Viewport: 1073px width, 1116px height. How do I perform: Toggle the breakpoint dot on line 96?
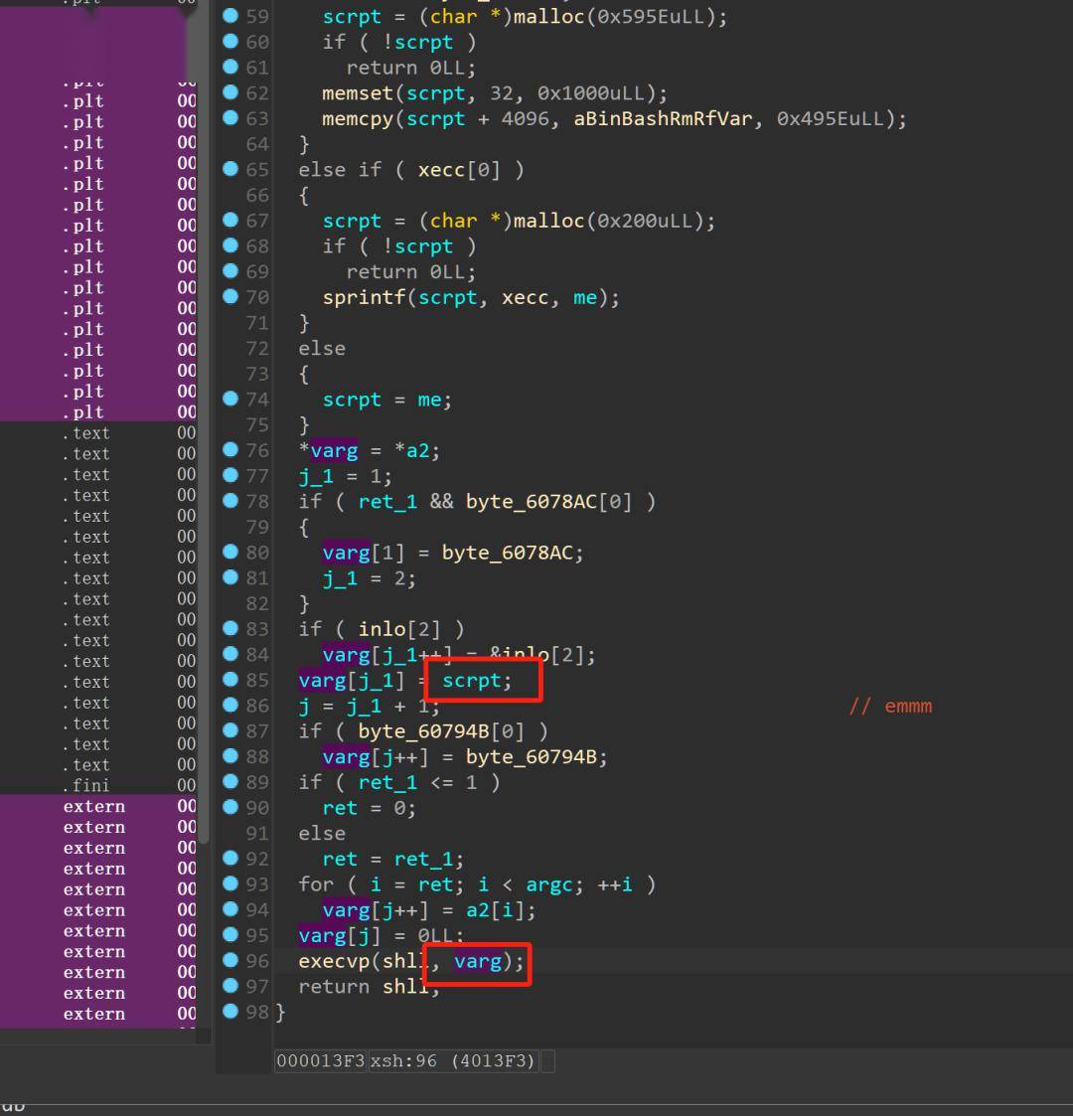point(230,960)
